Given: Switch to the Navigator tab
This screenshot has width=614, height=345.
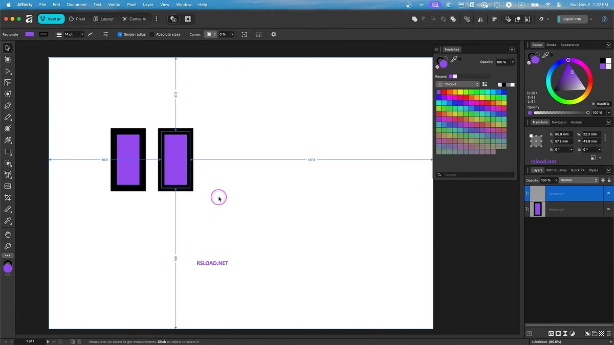Looking at the screenshot, I should [x=559, y=122].
